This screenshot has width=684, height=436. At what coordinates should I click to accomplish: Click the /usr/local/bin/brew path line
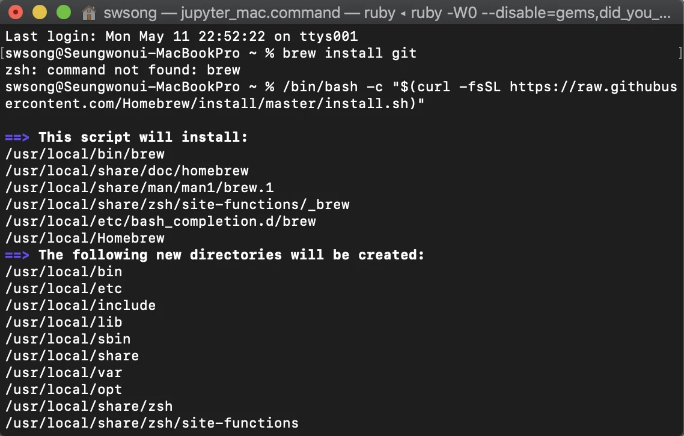point(85,154)
